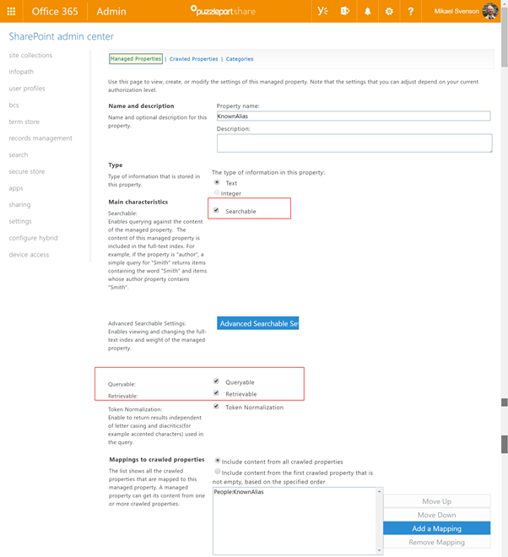Click mapping list scroll up arrow
Image resolution: width=508 pixels, height=557 pixels.
(x=380, y=491)
